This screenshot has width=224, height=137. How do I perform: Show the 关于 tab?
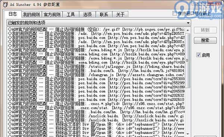click(120, 14)
